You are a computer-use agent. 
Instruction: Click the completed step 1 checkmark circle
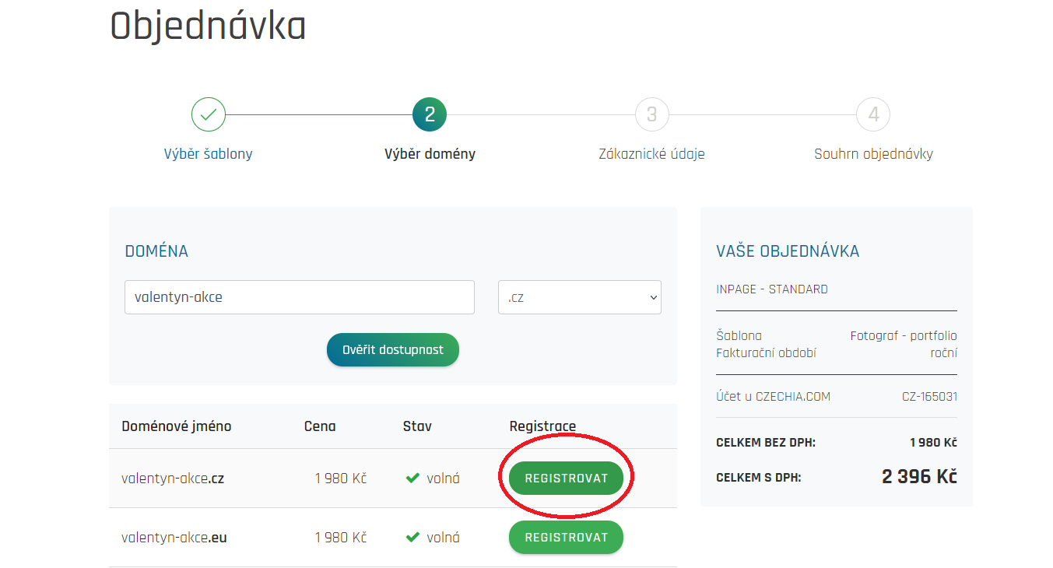pyautogui.click(x=209, y=115)
